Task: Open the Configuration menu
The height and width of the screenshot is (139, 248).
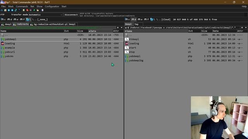Action: (52, 7)
